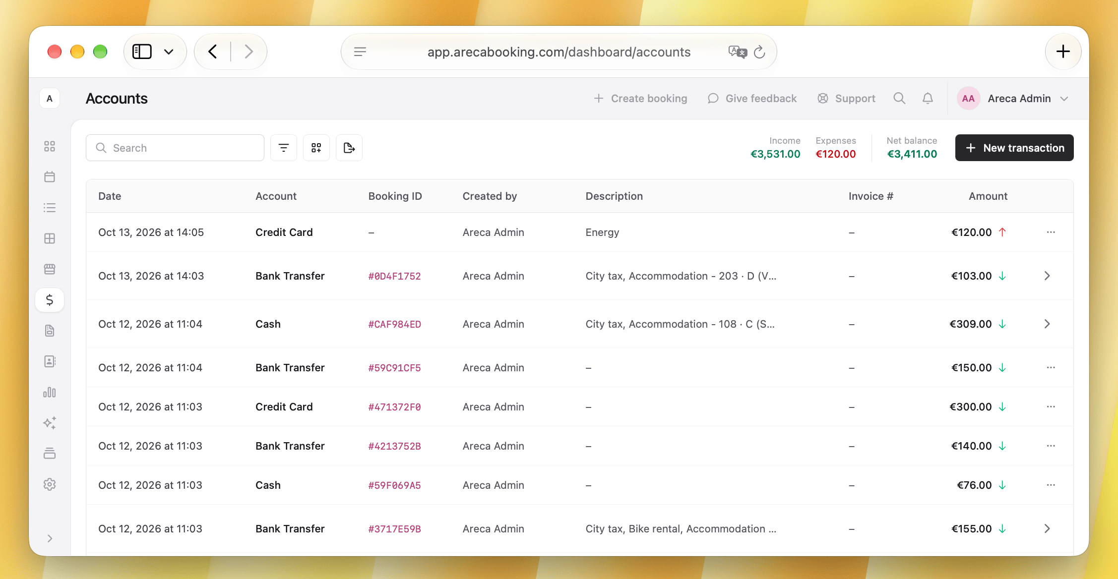Open the bar chart reports icon
Image resolution: width=1118 pixels, height=579 pixels.
(x=50, y=392)
